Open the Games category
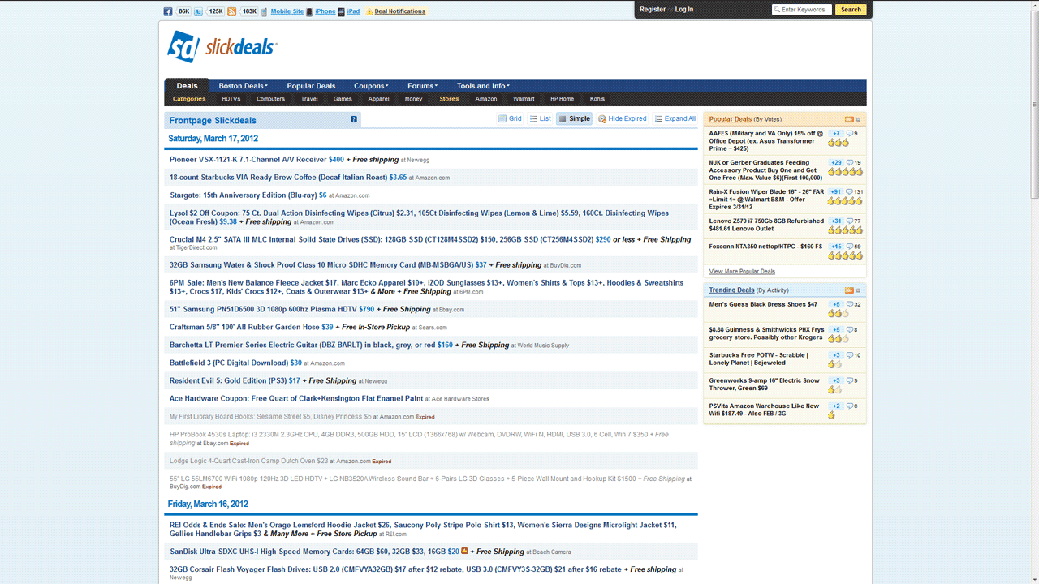The width and height of the screenshot is (1039, 584). click(x=343, y=99)
